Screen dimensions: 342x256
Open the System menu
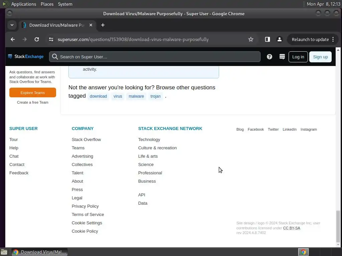tap(65, 4)
